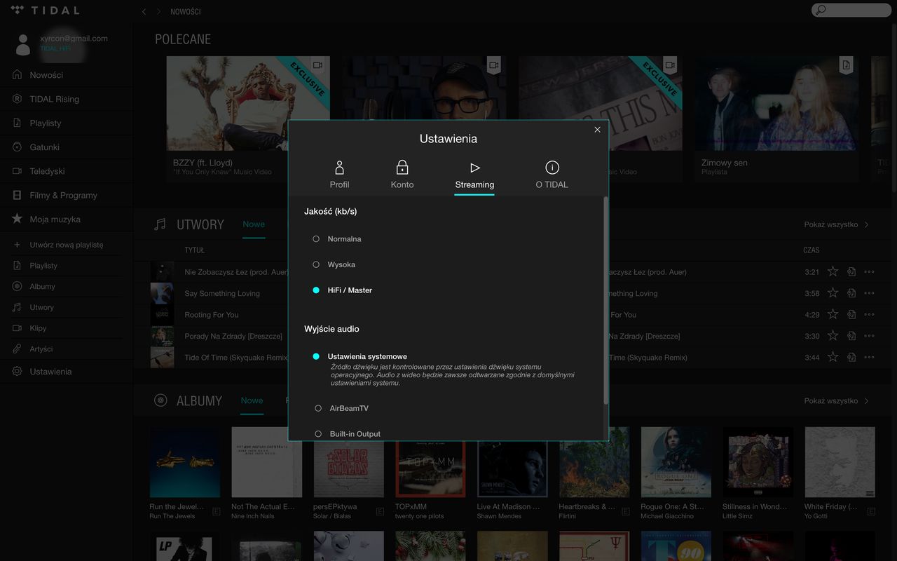Navigate back with the left arrow
The width and height of the screenshot is (897, 561).
(144, 12)
